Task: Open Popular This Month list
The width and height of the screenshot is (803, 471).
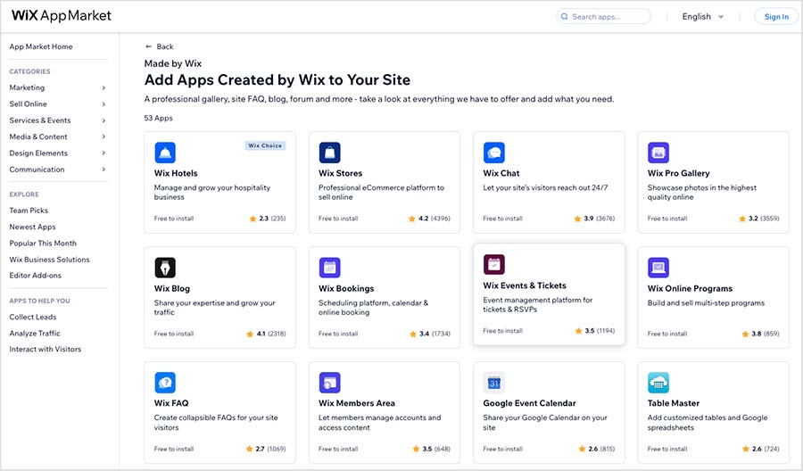Action: (43, 244)
